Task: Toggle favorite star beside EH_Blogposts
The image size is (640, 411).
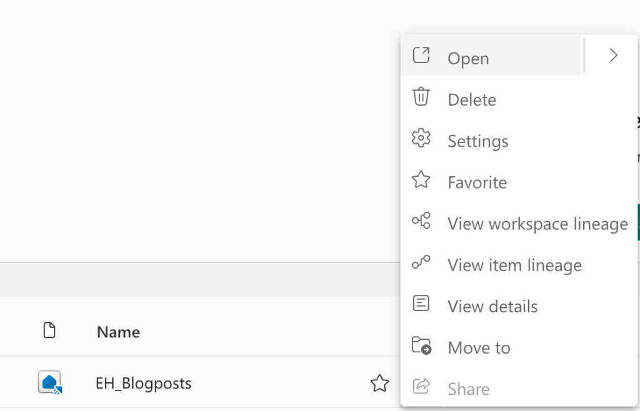Action: 379,383
